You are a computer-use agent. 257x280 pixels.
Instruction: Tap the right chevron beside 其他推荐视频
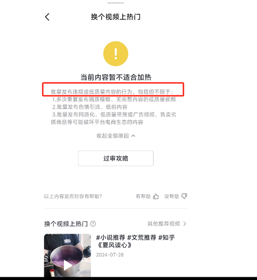(185, 224)
